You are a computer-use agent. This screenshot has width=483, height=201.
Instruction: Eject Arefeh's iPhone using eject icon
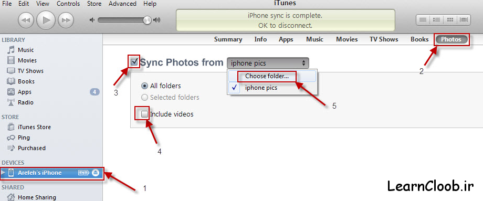95,173
